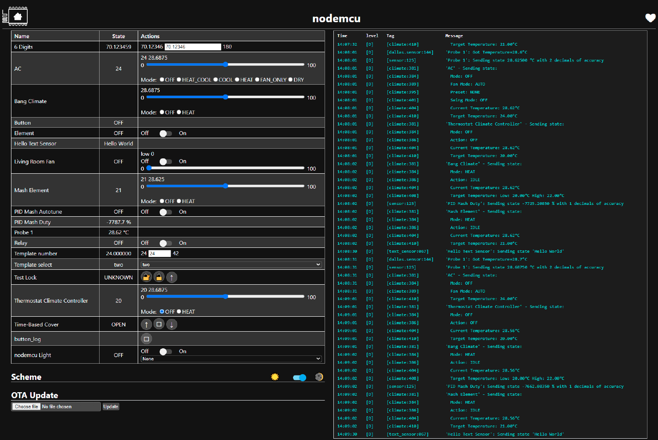The width and height of the screenshot is (658, 440).
Task: Click the 6 Digits number input field
Action: (x=192, y=47)
